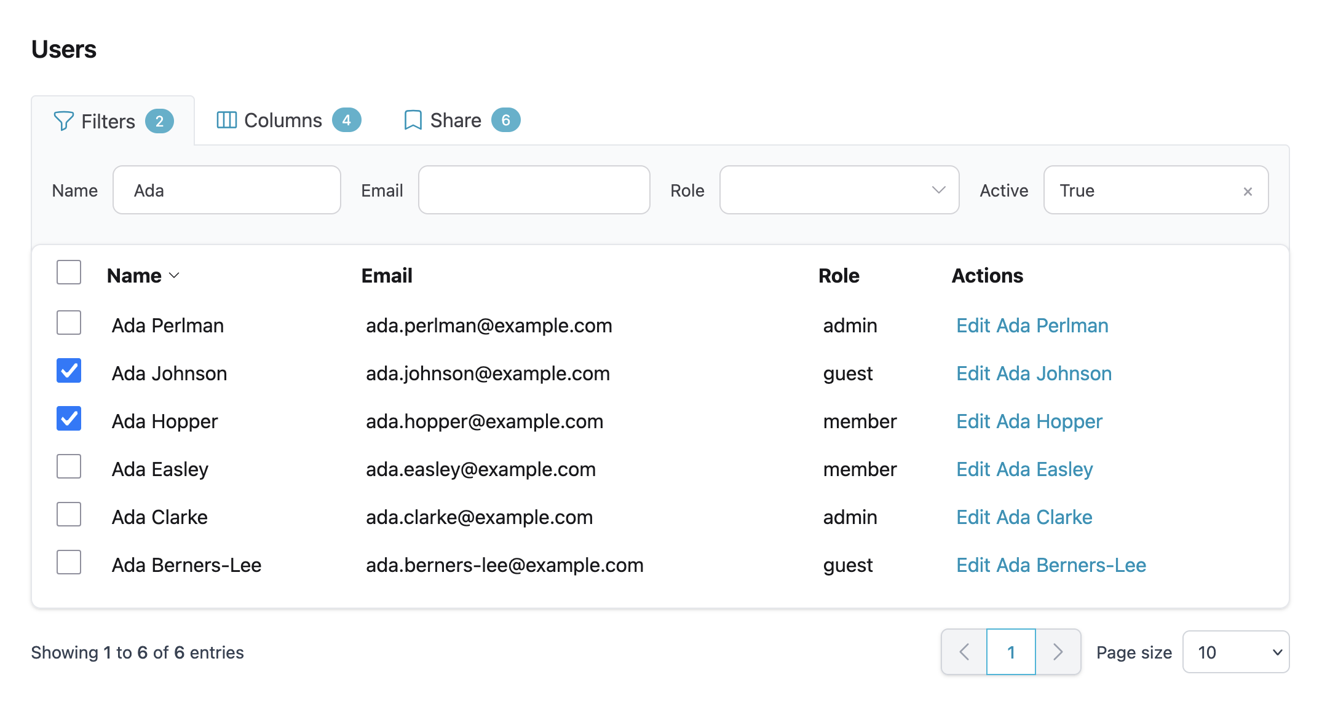Go to next page with right arrow

pos(1058,652)
